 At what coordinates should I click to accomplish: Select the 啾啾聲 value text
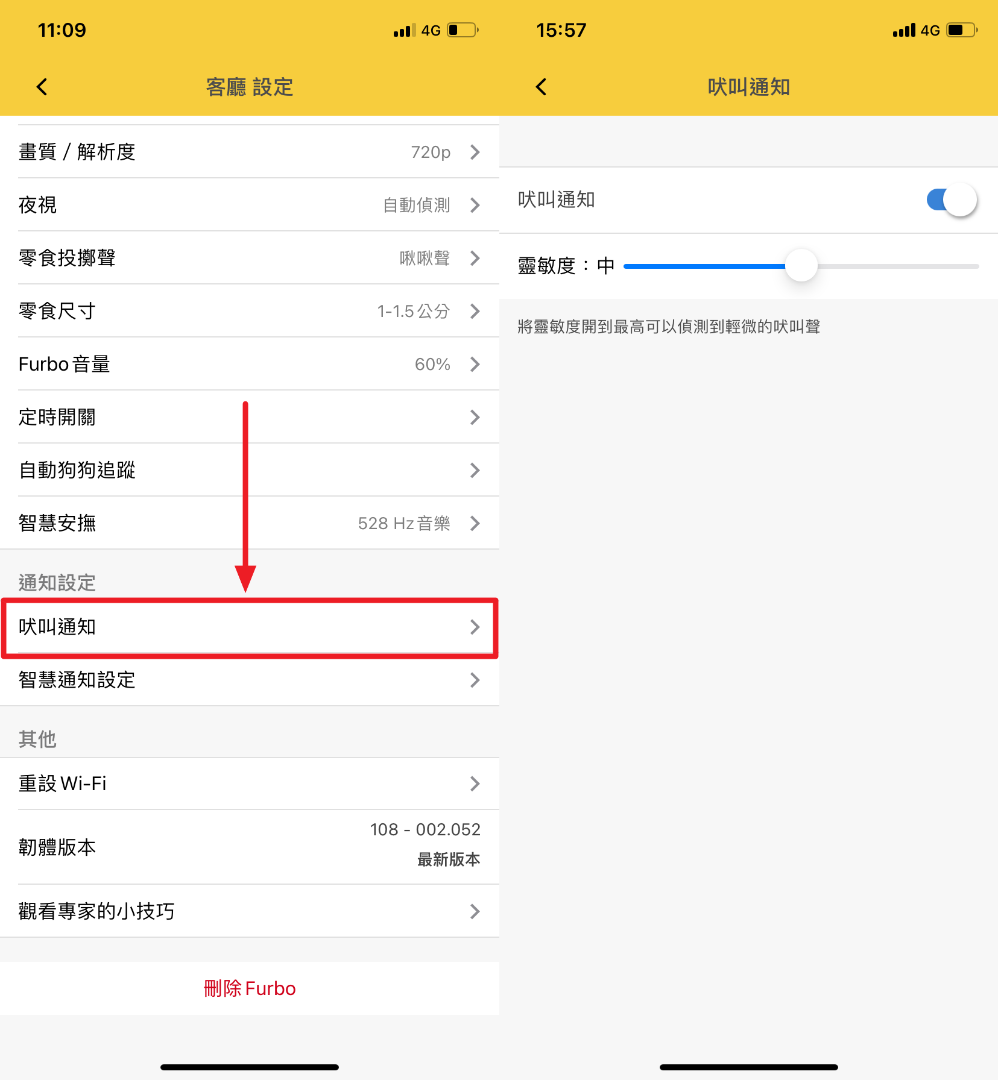pyautogui.click(x=425, y=258)
